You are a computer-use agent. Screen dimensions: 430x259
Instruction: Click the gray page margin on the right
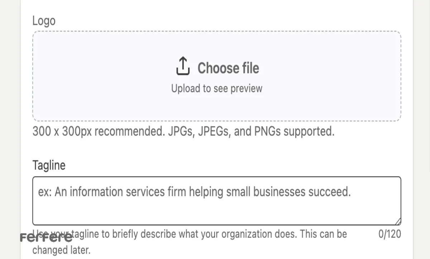pyautogui.click(x=422, y=129)
